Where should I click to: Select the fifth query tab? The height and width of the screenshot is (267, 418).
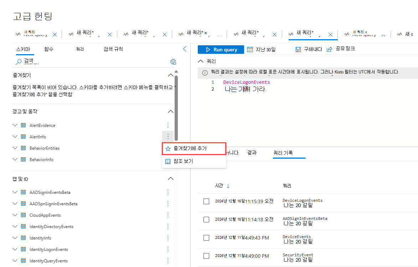(x=250, y=33)
